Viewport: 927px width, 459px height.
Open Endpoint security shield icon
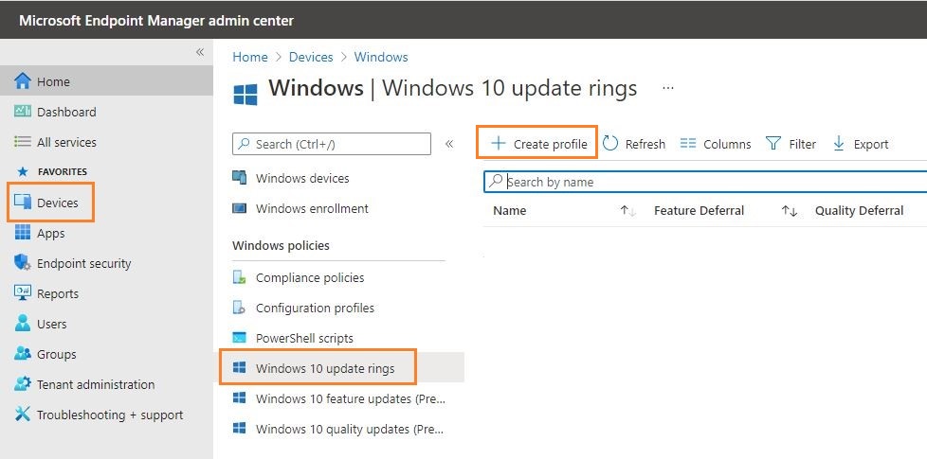pos(23,262)
